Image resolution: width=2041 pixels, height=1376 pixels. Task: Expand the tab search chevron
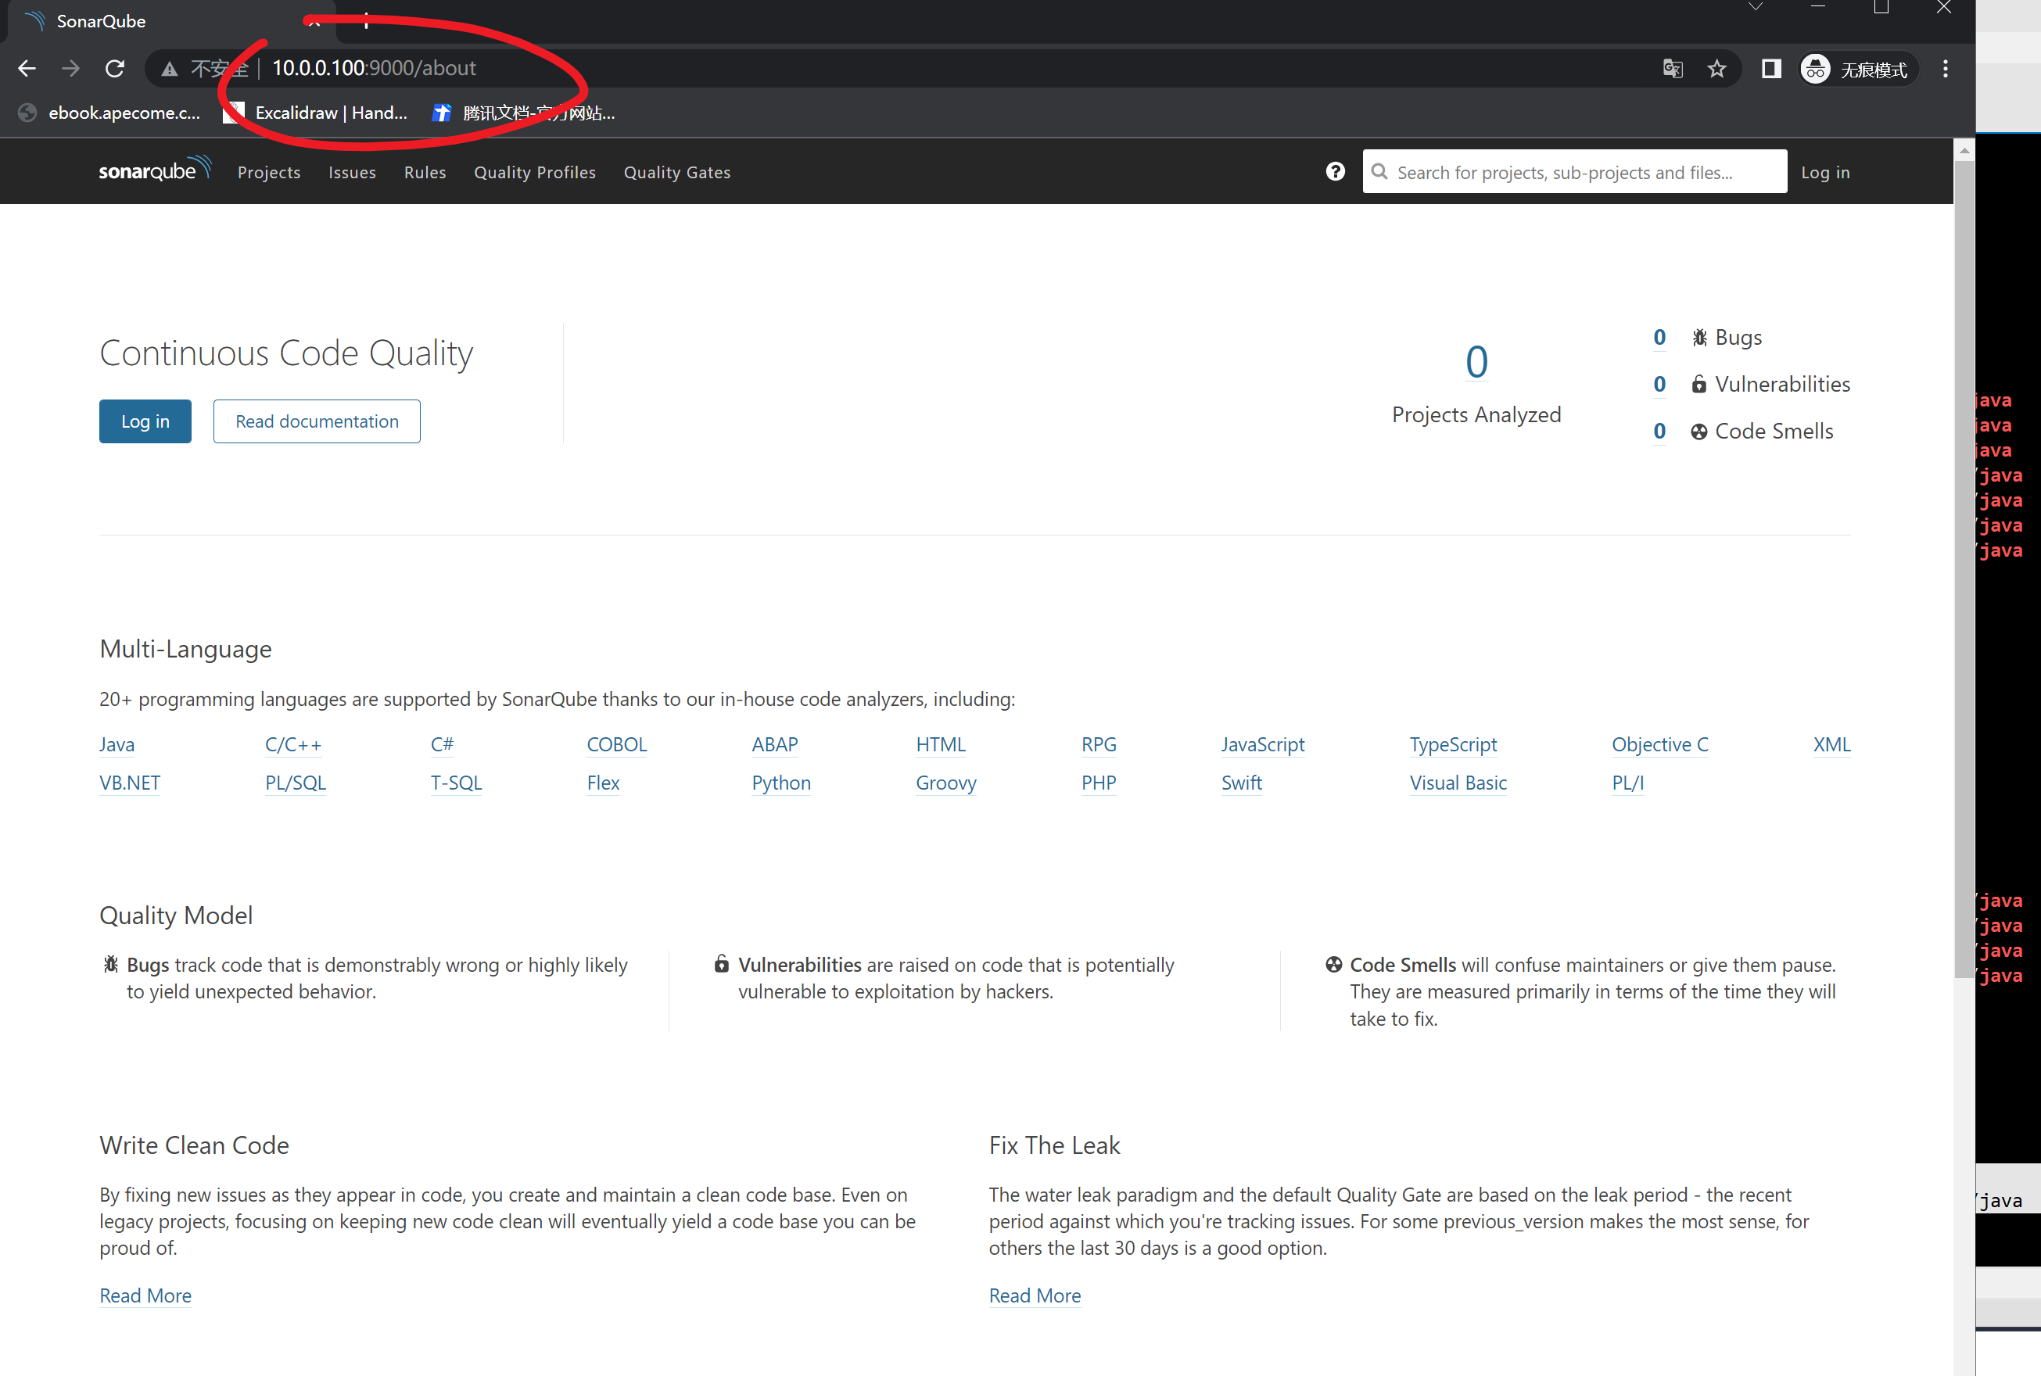[1755, 8]
